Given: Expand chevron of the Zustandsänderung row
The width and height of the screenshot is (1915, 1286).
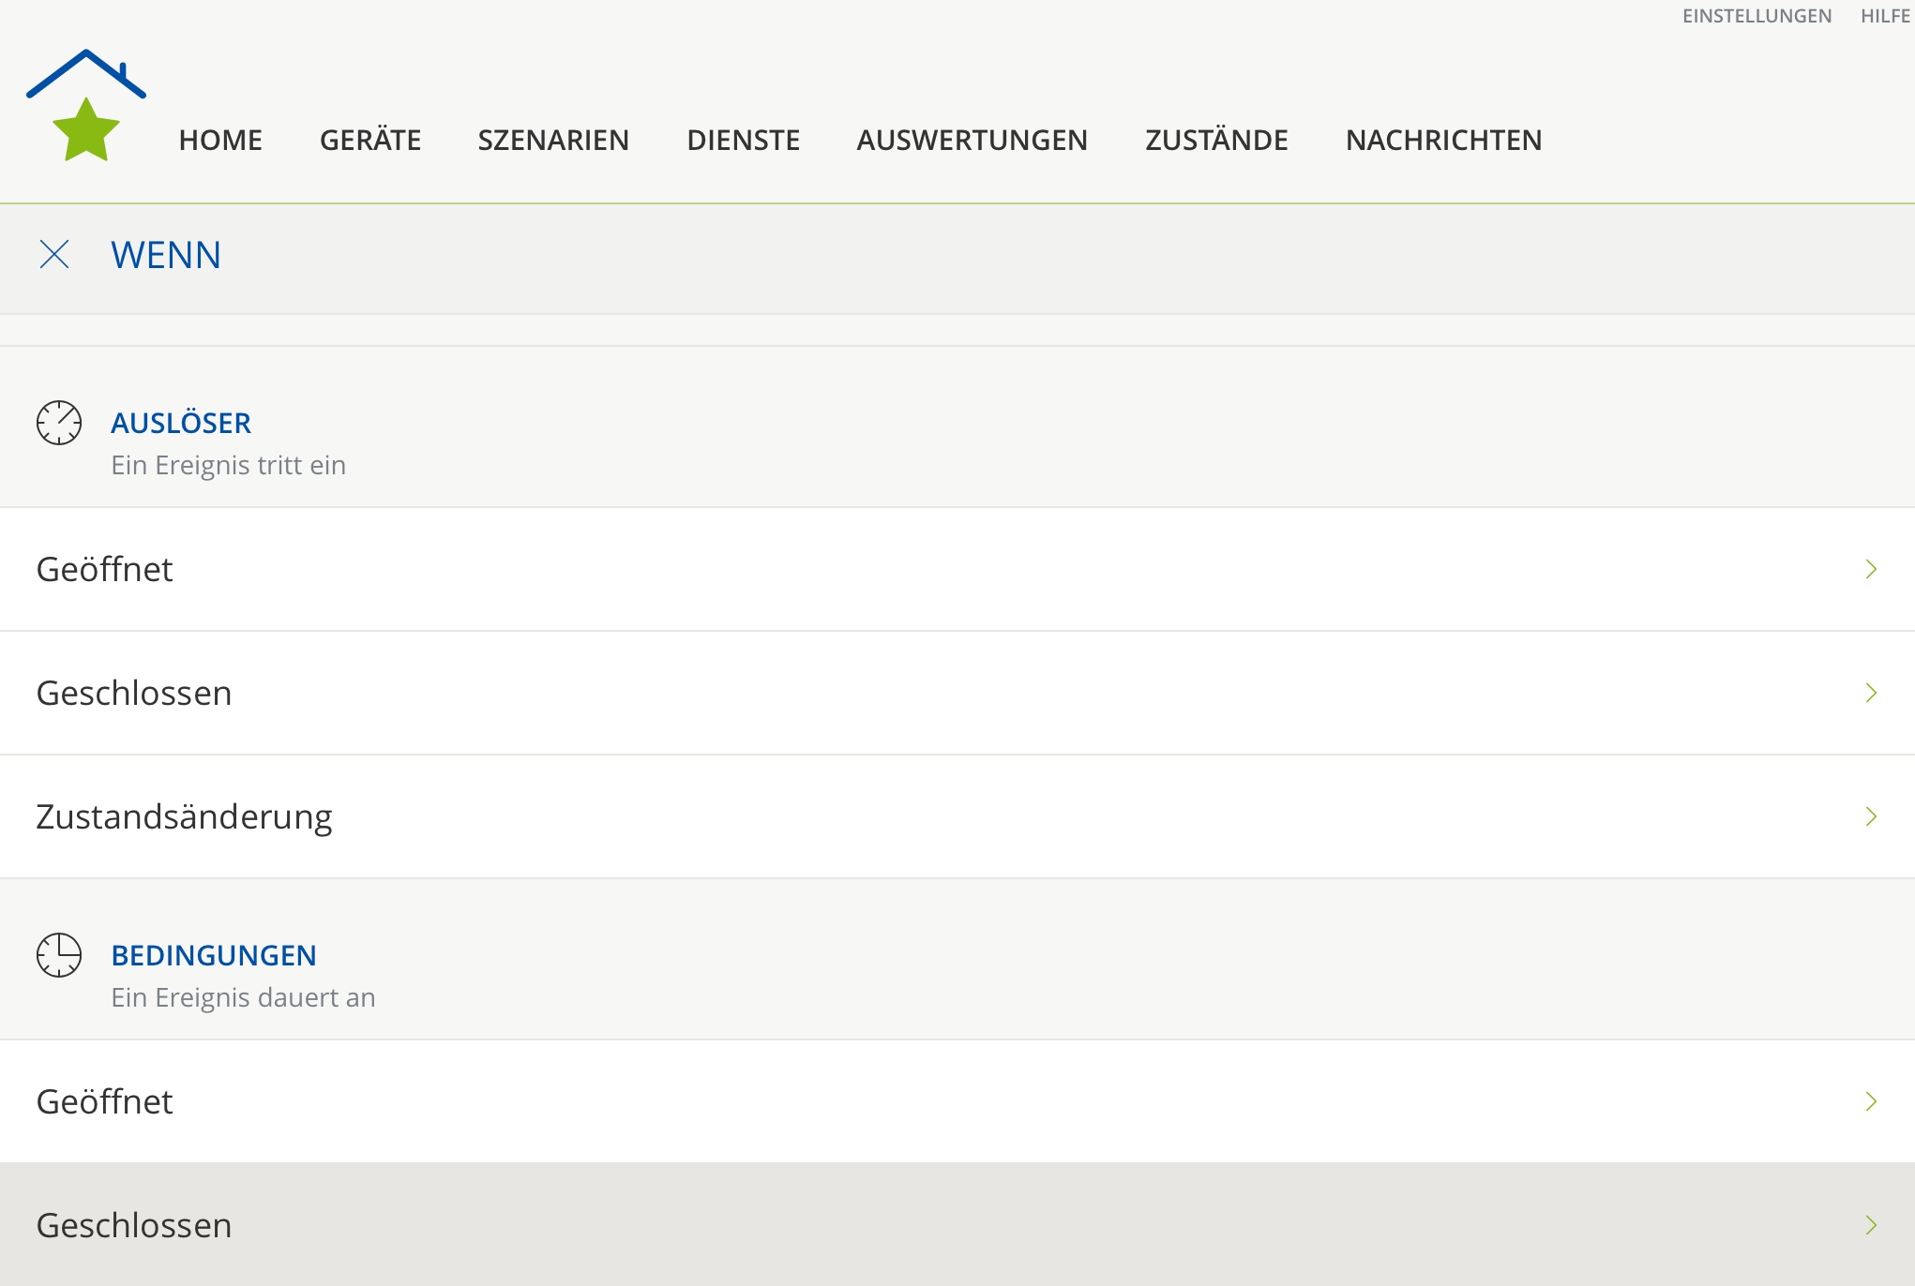Looking at the screenshot, I should [x=1871, y=816].
